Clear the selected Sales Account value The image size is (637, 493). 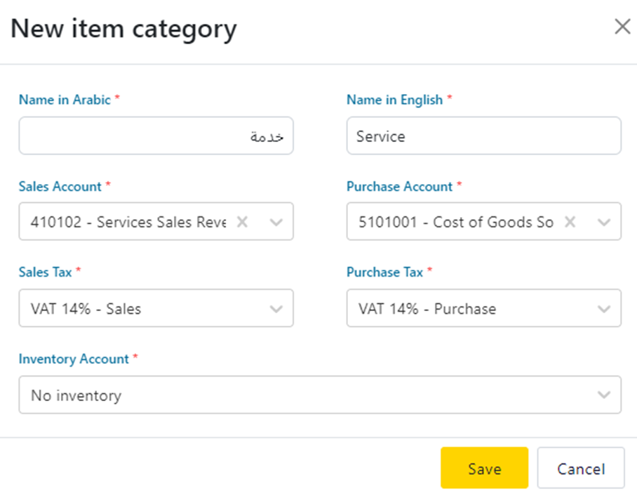pyautogui.click(x=242, y=222)
